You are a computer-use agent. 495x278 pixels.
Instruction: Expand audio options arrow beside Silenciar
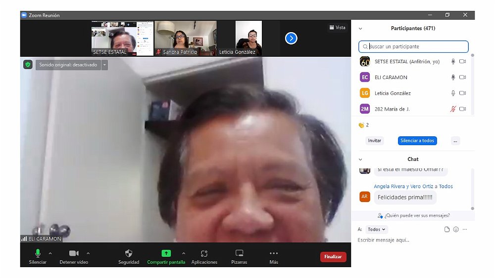point(50,253)
